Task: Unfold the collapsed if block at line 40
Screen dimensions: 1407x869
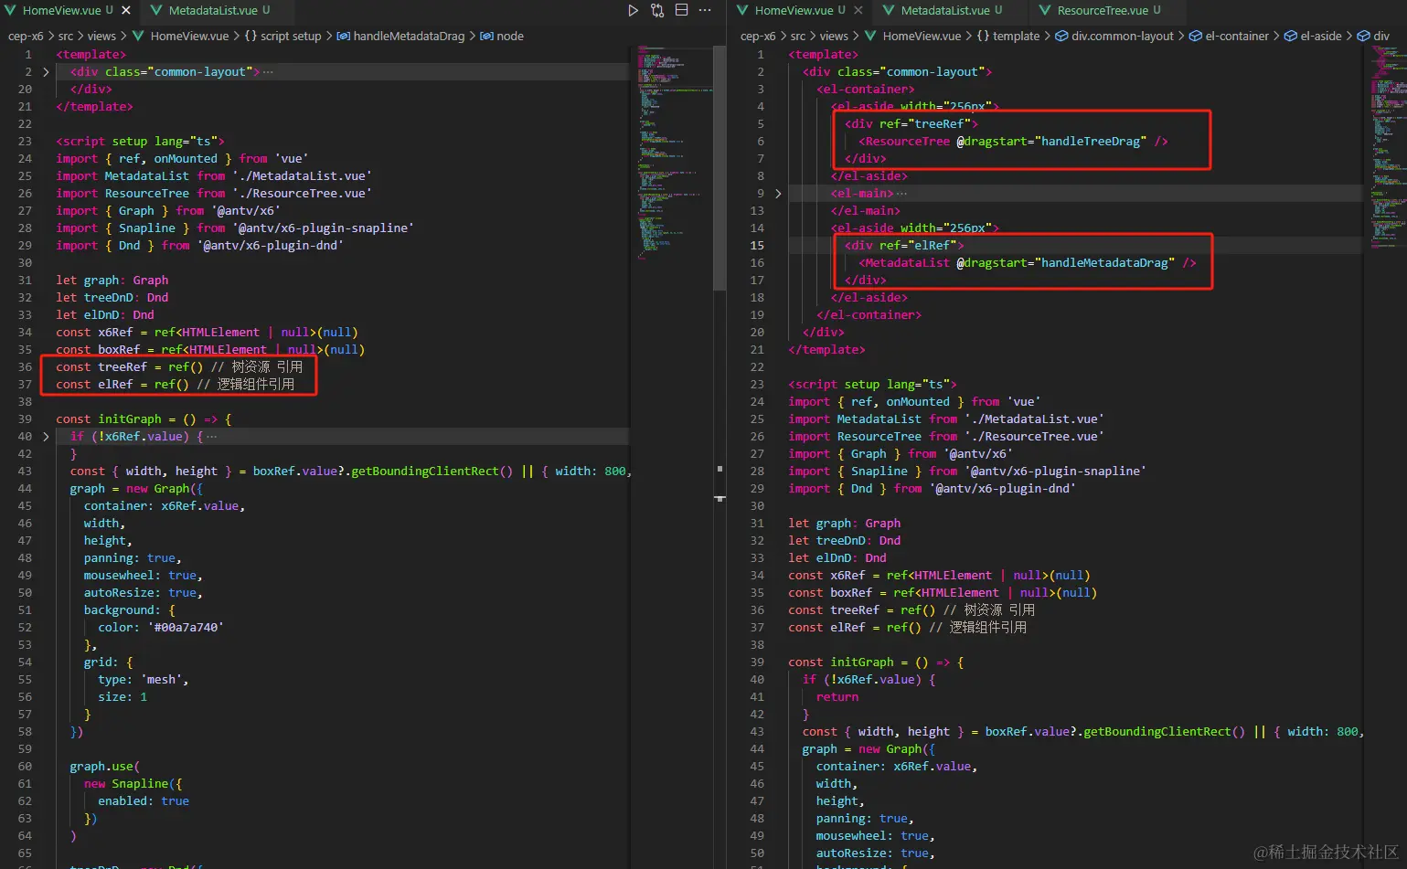Action: click(46, 437)
